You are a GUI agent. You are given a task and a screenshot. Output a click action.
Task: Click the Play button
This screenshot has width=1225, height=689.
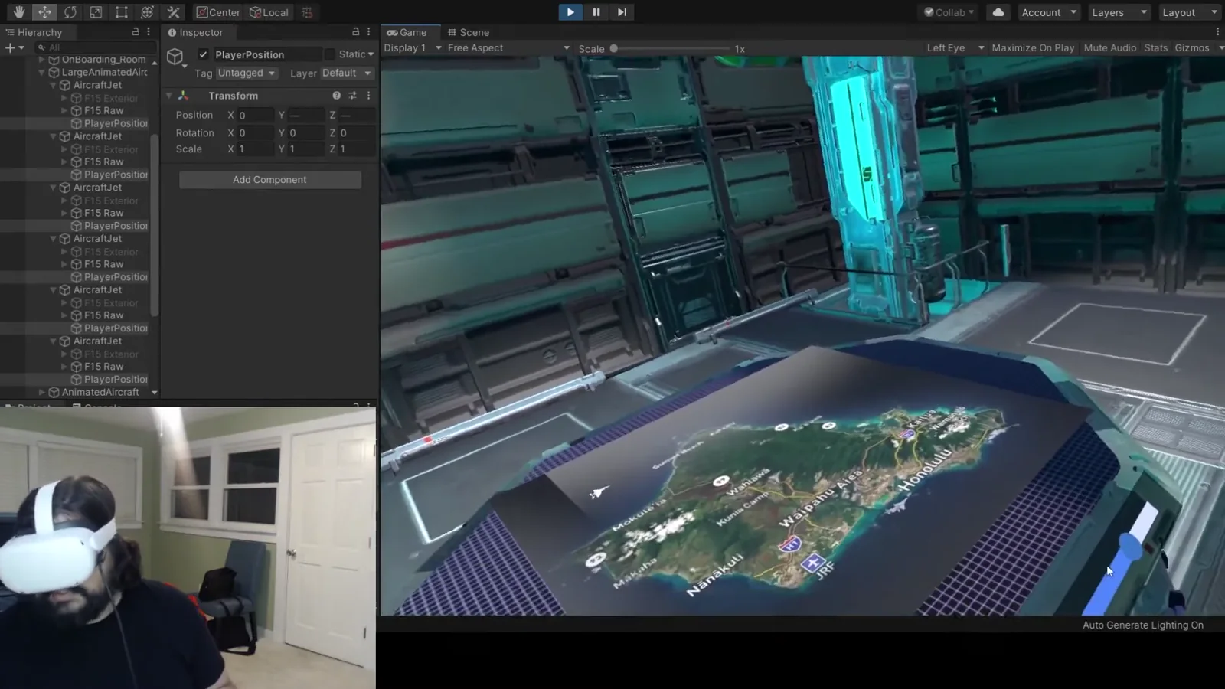[570, 12]
